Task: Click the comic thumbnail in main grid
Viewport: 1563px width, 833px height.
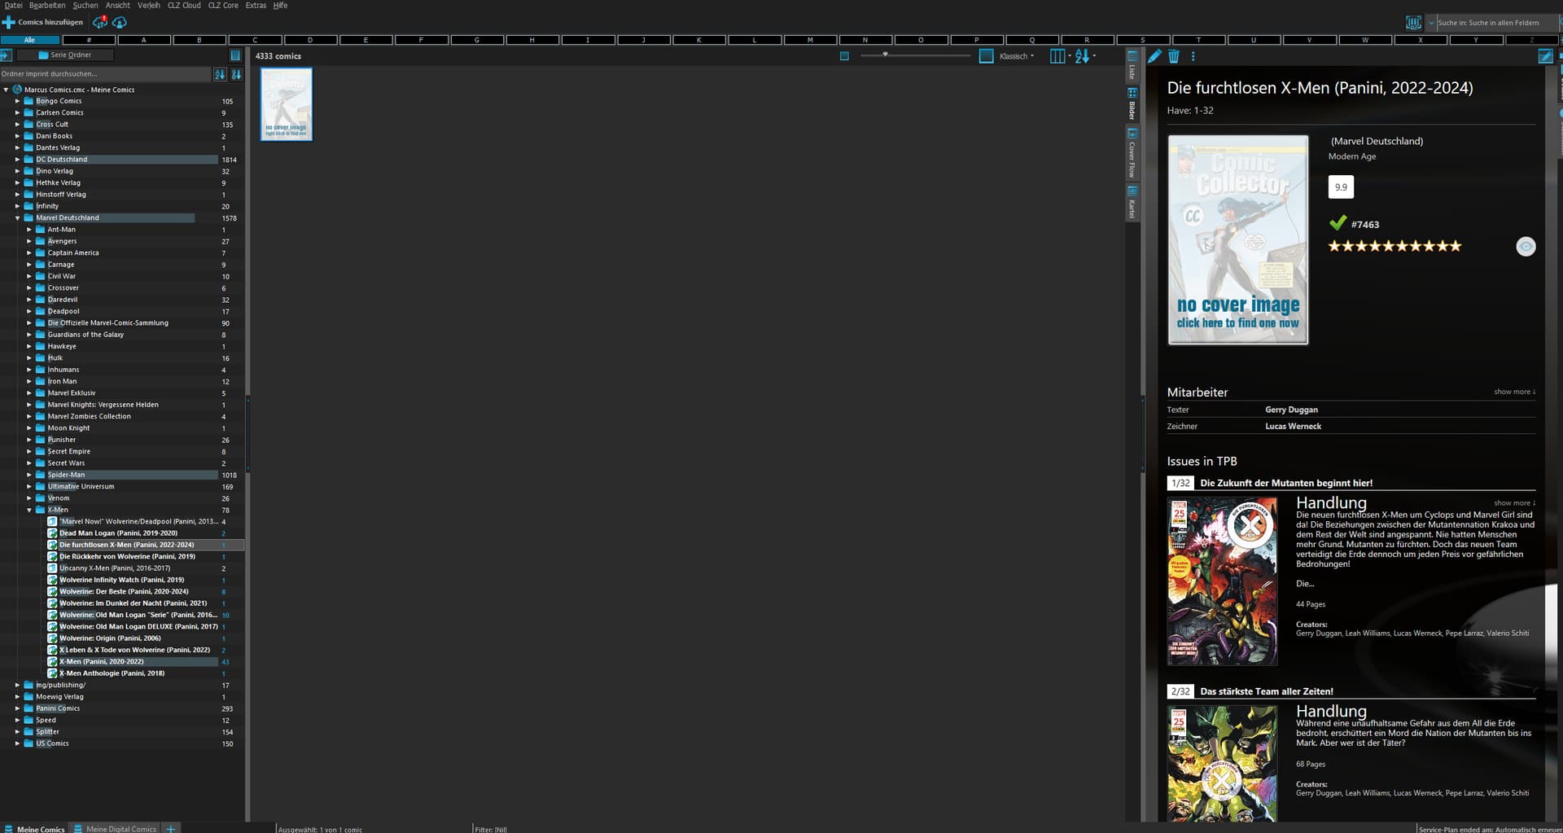Action: point(287,104)
